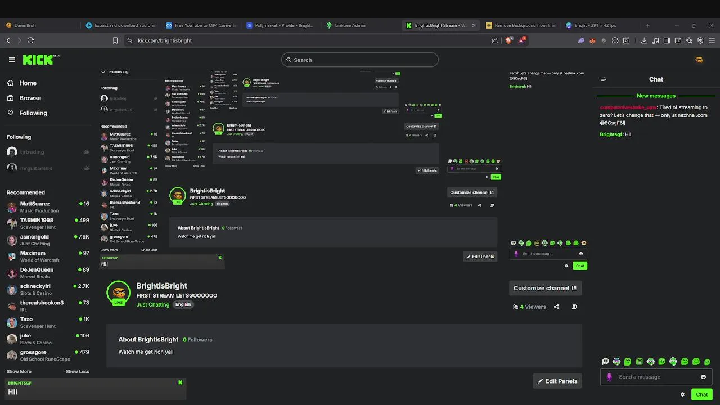Select the colorful hat emote in chat

click(x=616, y=362)
